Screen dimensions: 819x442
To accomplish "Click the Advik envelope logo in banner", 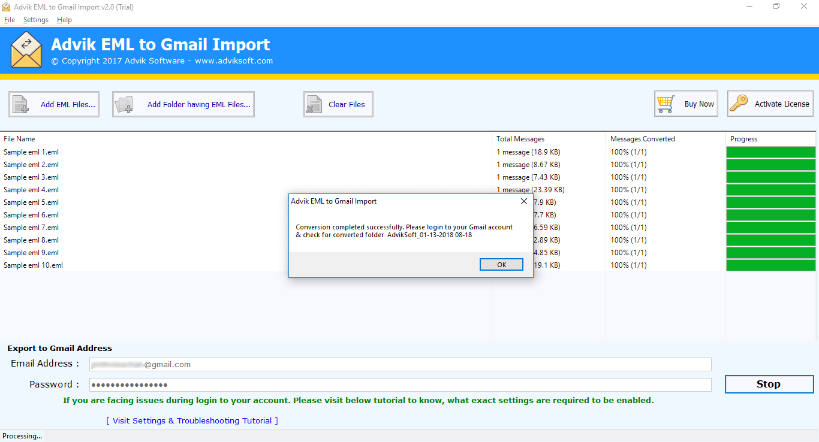I will pyautogui.click(x=26, y=50).
